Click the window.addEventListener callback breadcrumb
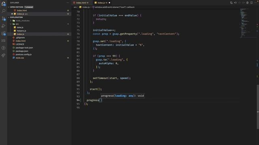The width and height of the screenshot is (259, 145). click(115, 7)
